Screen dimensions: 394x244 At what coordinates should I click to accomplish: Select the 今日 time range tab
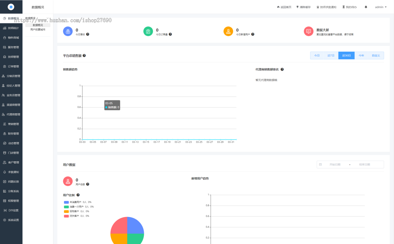317,55
